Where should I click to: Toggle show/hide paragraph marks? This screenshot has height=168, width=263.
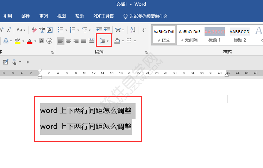tap(144, 30)
